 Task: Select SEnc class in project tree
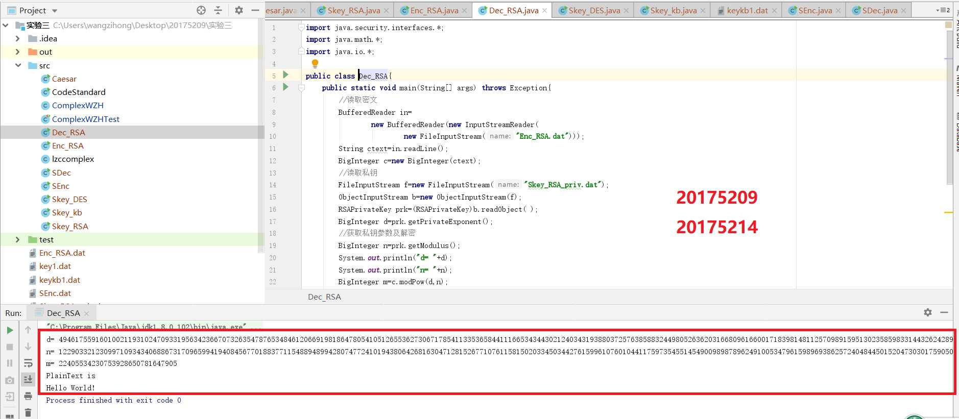coord(60,186)
